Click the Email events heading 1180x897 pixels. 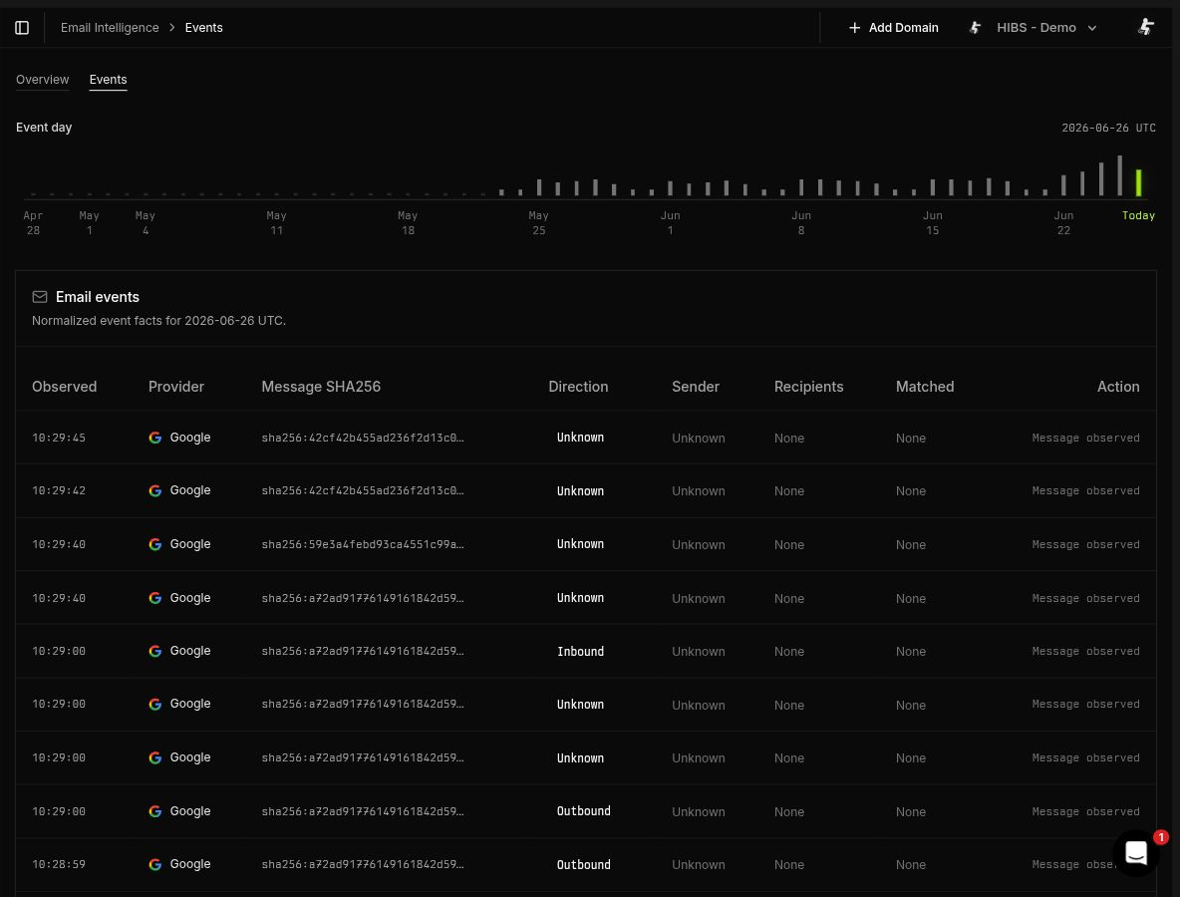(97, 297)
